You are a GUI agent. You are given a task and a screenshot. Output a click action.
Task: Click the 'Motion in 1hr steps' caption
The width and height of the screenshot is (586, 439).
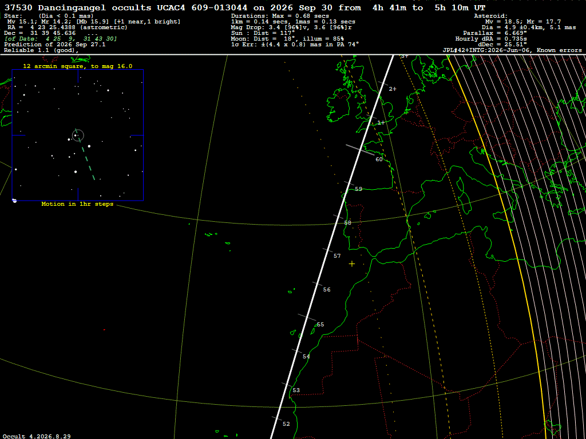point(77,204)
